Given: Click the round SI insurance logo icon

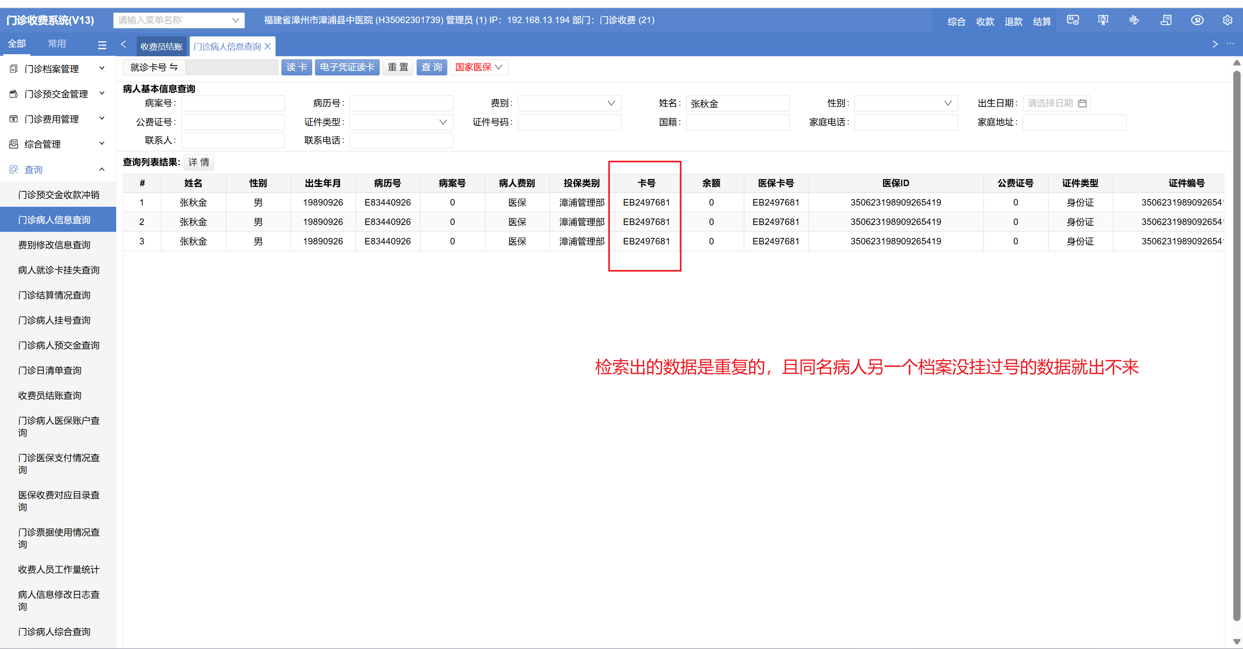Looking at the screenshot, I should coord(1197,20).
